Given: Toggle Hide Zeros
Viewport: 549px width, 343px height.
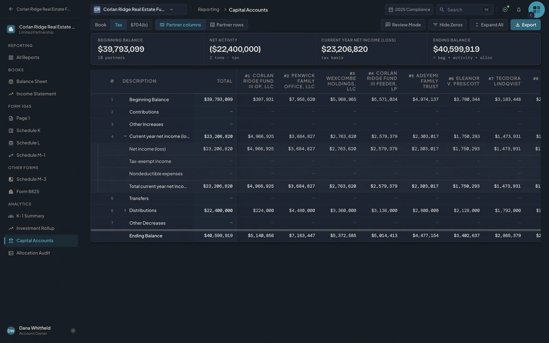Looking at the screenshot, I should click(447, 25).
